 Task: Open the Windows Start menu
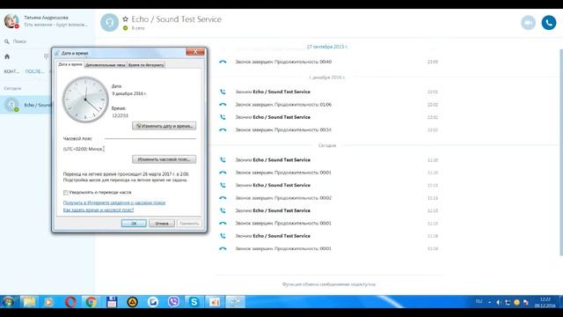pyautogui.click(x=8, y=302)
